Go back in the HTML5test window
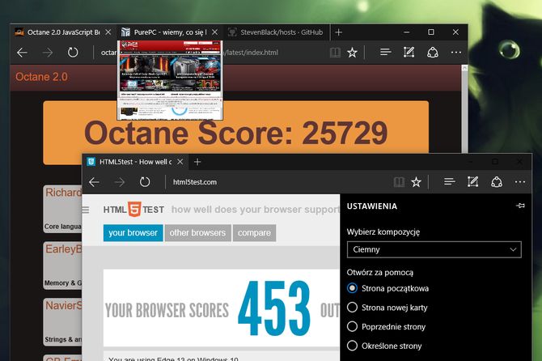 point(94,182)
